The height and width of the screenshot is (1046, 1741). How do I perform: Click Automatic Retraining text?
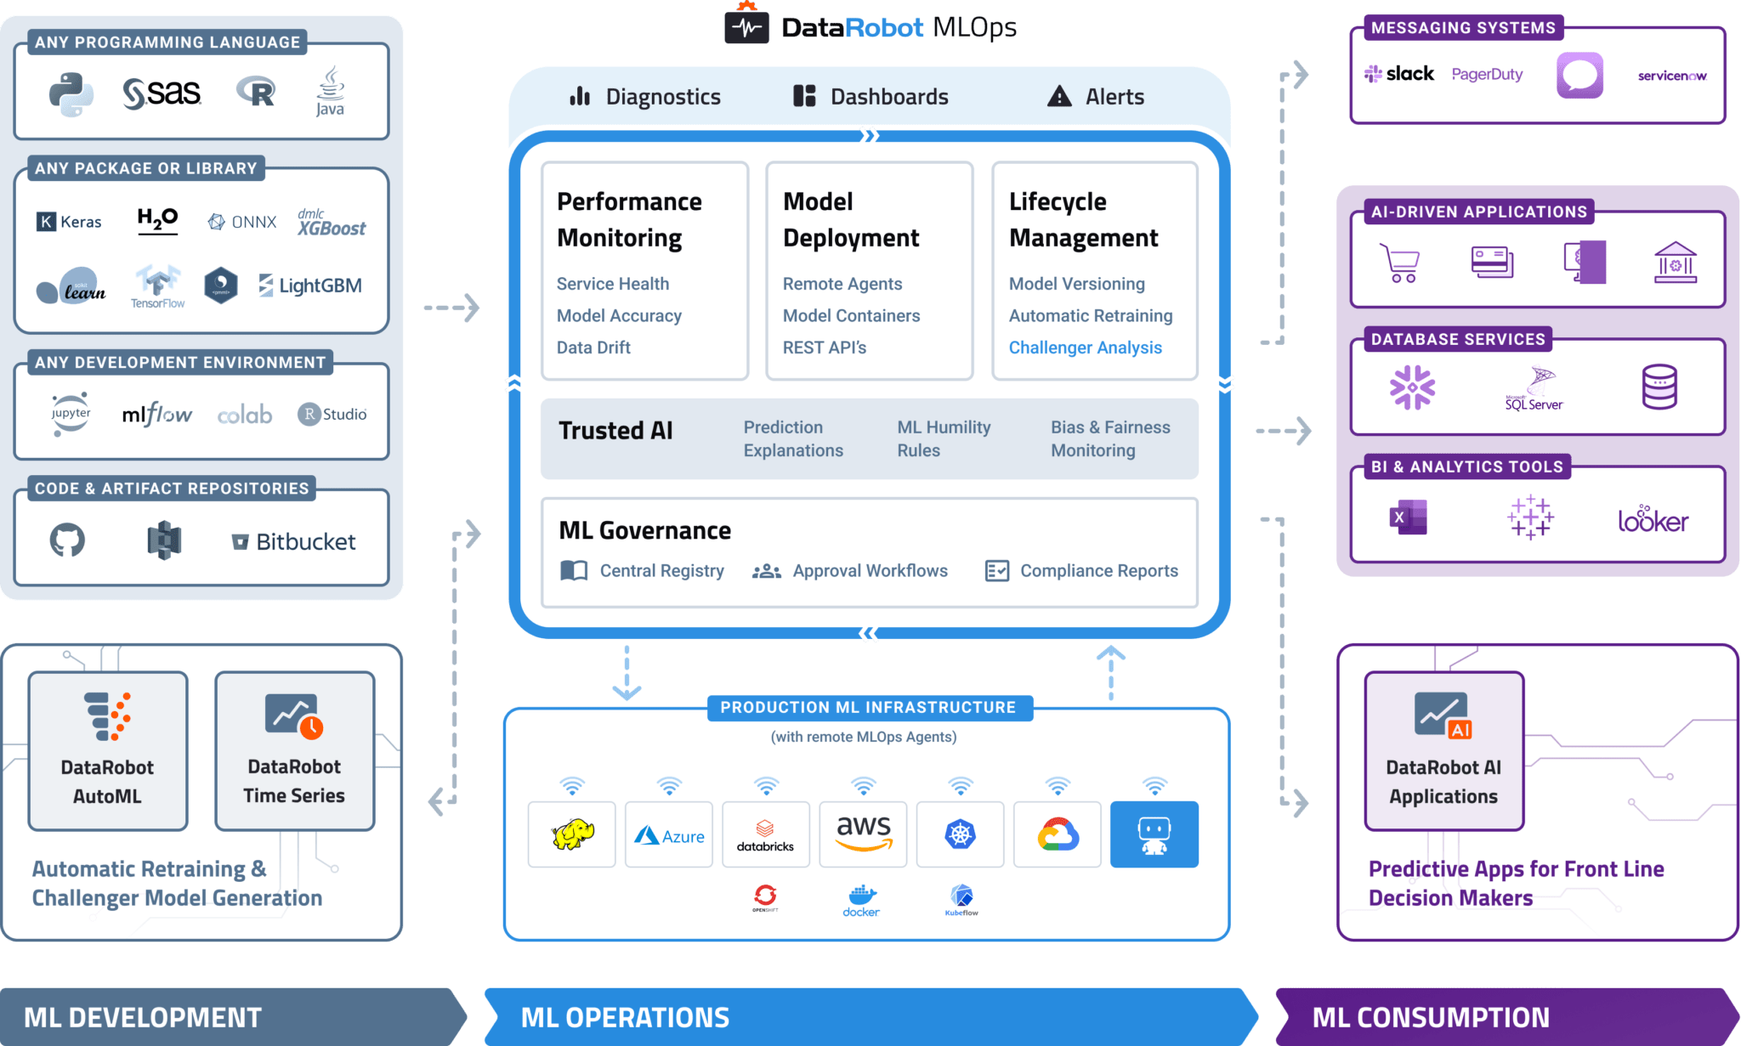pos(1091,316)
